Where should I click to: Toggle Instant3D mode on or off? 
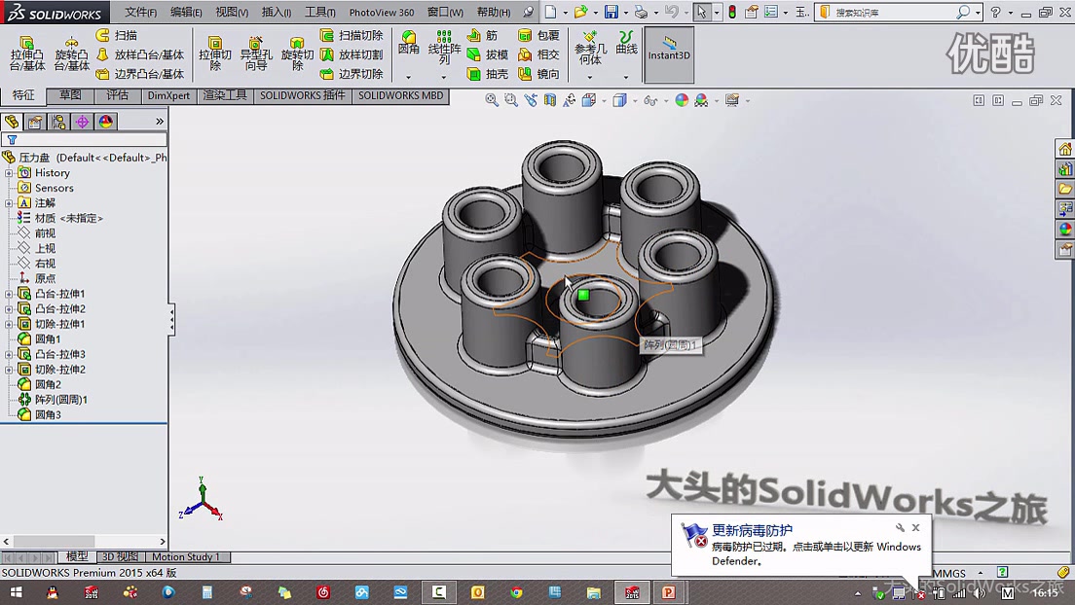click(x=669, y=53)
